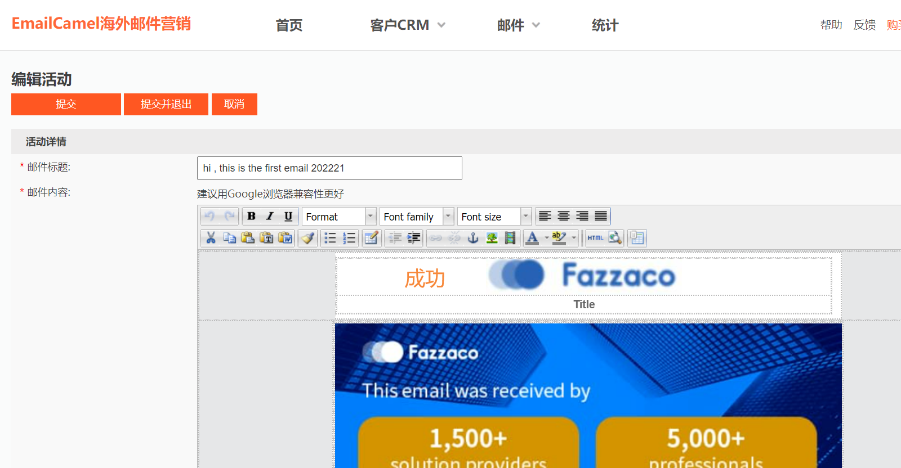Click the 反馈 link
The width and height of the screenshot is (901, 468).
point(864,25)
